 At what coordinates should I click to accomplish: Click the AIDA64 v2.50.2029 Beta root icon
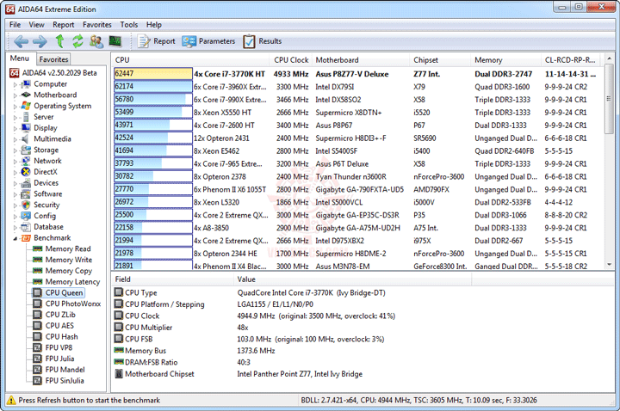click(x=15, y=73)
